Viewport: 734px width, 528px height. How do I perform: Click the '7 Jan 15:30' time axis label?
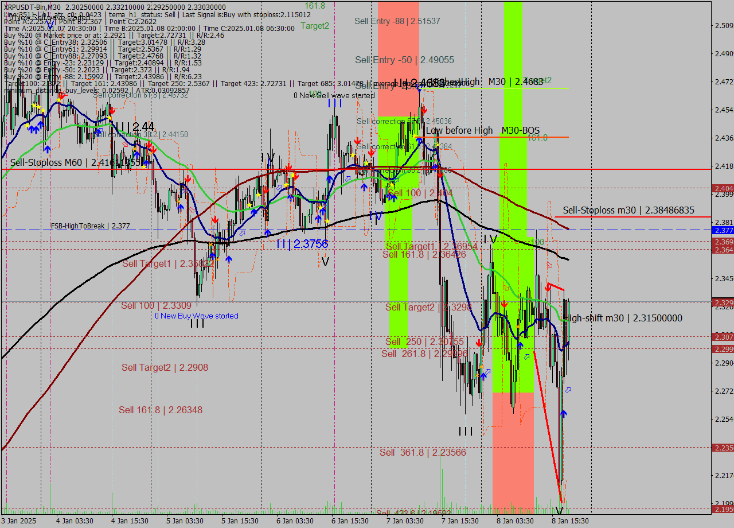pos(460,521)
